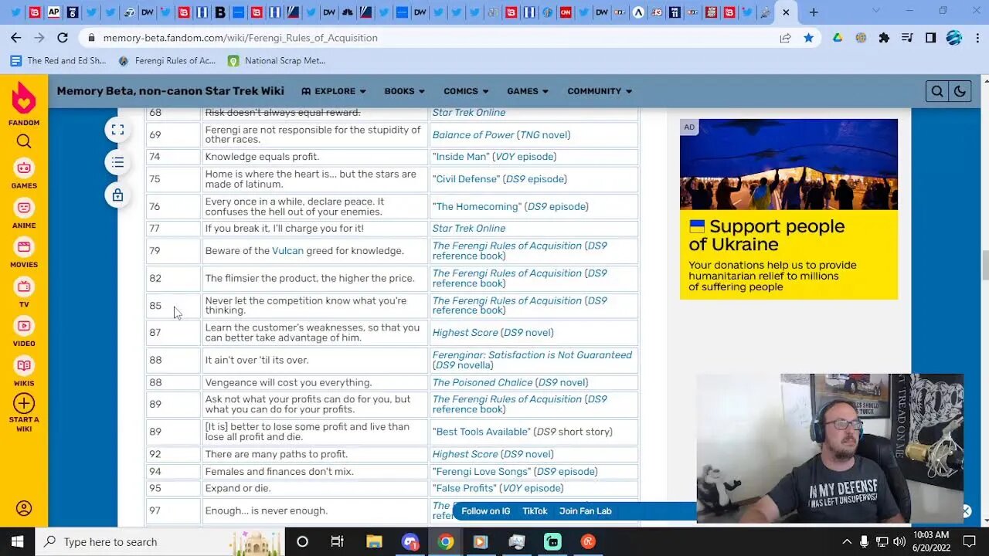Viewport: 989px width, 556px height.
Task: Open the browser extensions puzzle icon
Action: tap(884, 37)
